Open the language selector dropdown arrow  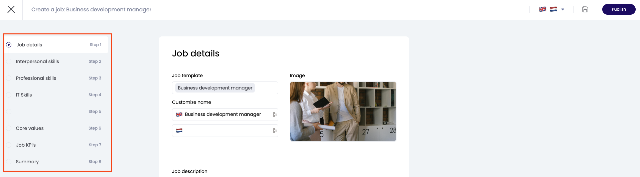click(x=563, y=9)
